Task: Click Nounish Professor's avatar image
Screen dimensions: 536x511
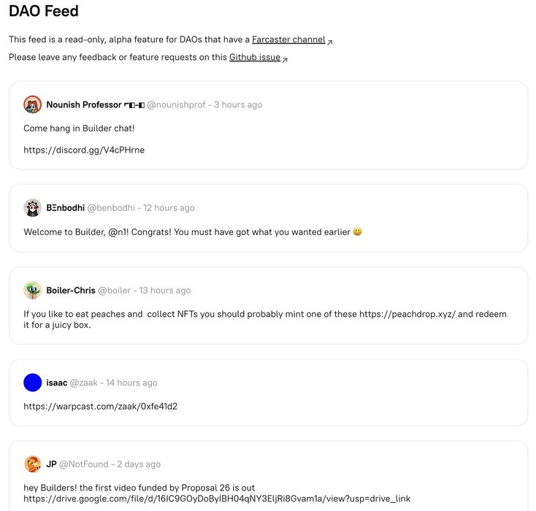Action: point(32,104)
